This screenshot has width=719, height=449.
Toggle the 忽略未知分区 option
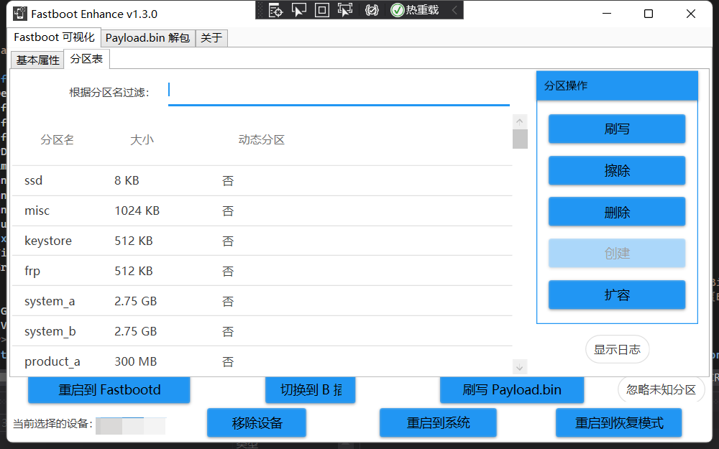pyautogui.click(x=661, y=389)
